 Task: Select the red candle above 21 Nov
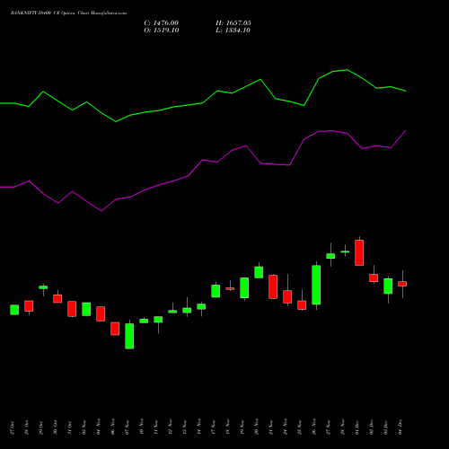point(273,286)
